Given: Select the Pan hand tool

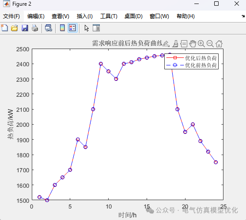Looking at the screenshot, I should point(193,44).
